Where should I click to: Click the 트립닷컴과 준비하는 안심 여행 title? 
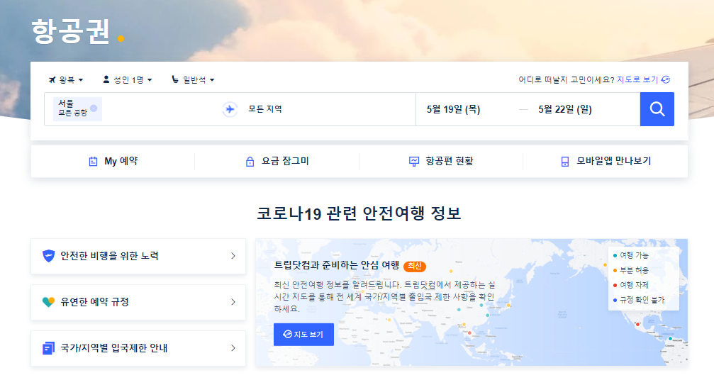(337, 265)
